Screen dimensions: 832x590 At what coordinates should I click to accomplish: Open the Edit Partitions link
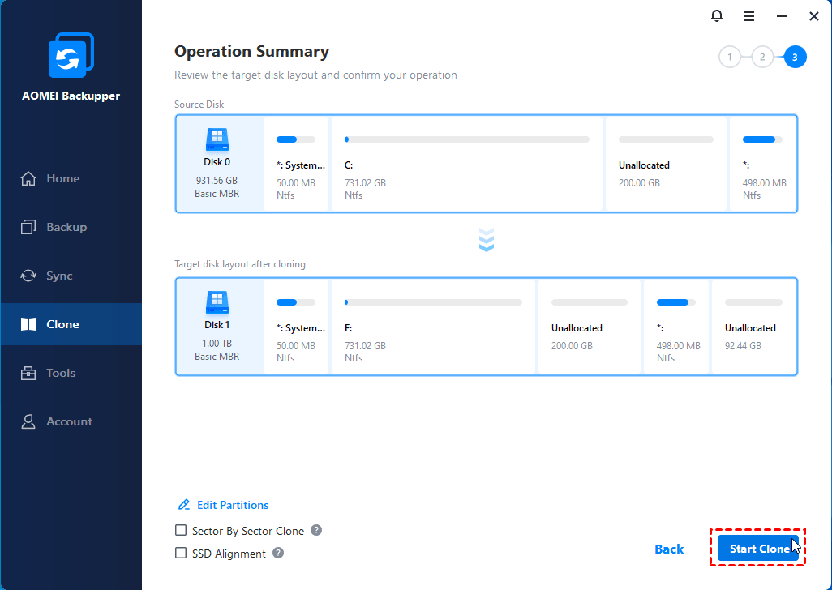click(233, 505)
